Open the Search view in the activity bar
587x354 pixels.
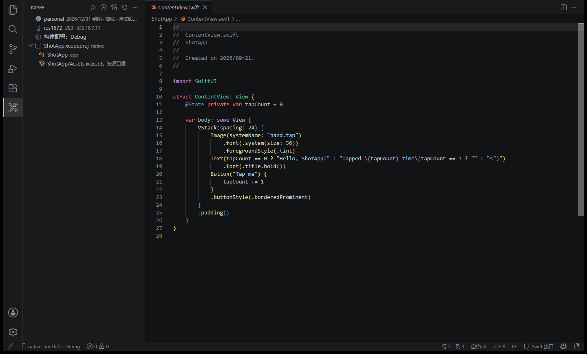click(x=13, y=29)
